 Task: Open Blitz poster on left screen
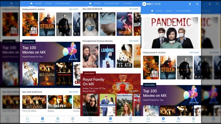pos(64,24)
